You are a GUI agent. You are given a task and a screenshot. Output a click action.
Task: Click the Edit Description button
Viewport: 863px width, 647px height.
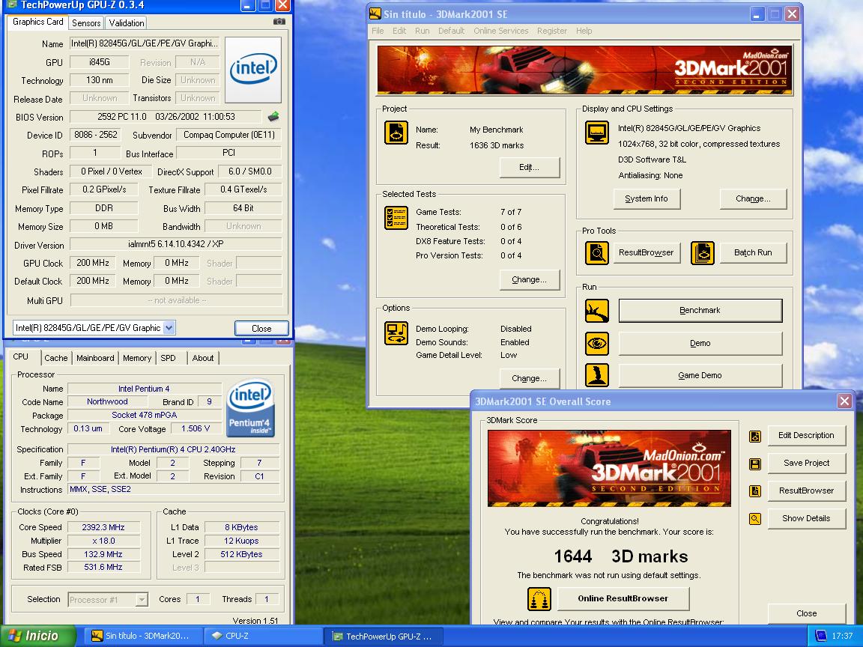[806, 435]
